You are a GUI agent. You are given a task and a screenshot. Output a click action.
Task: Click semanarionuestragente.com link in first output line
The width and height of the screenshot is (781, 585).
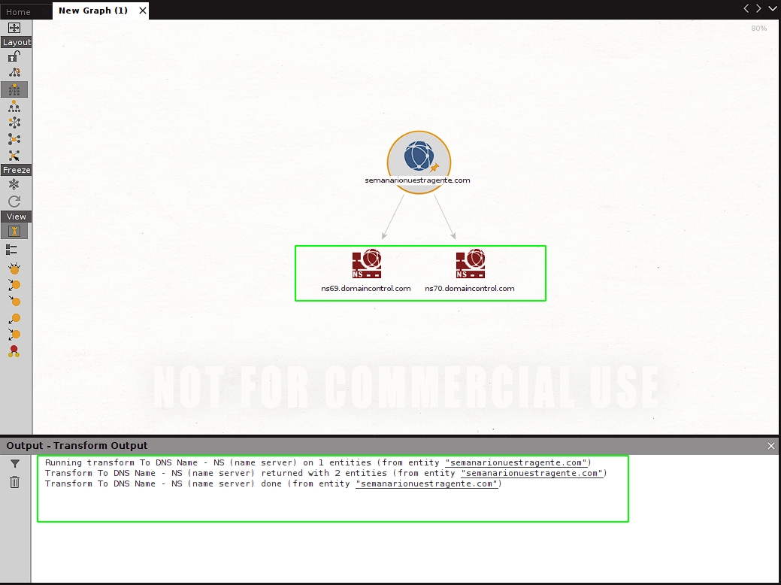click(x=518, y=462)
